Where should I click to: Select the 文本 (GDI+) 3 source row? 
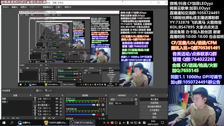(x=48, y=99)
